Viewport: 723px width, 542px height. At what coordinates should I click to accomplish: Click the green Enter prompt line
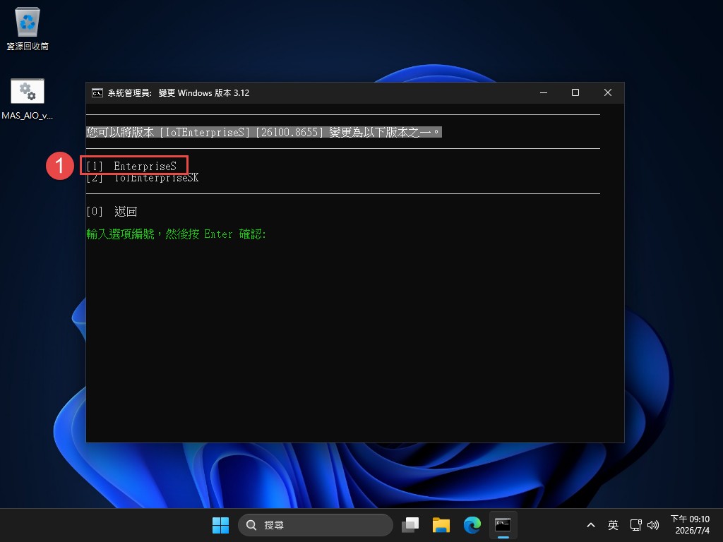(x=176, y=234)
